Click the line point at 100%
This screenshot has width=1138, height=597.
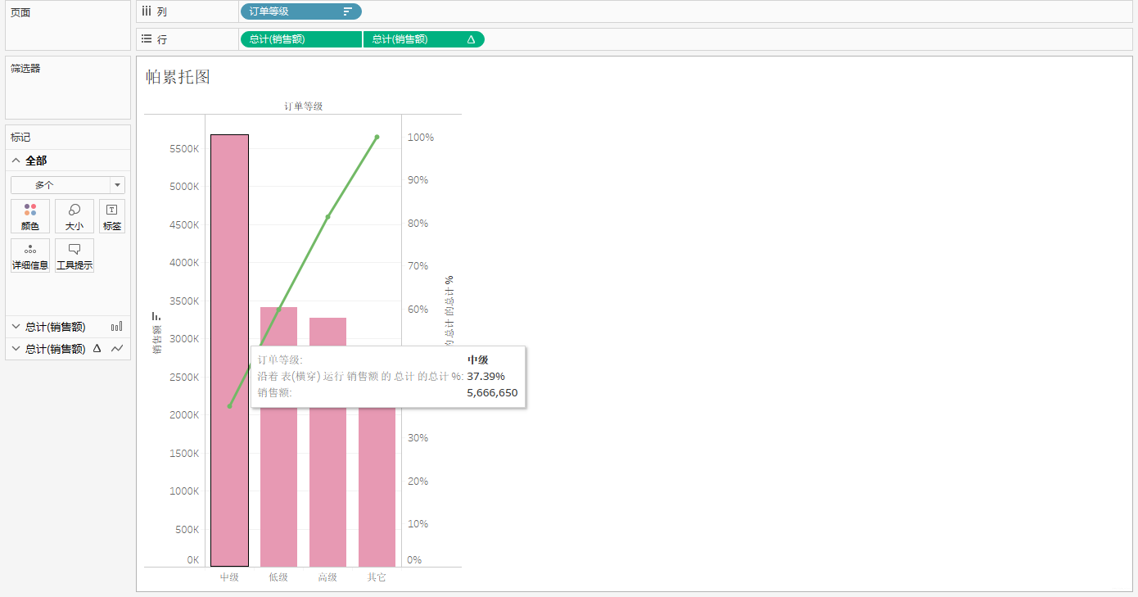[x=377, y=137]
